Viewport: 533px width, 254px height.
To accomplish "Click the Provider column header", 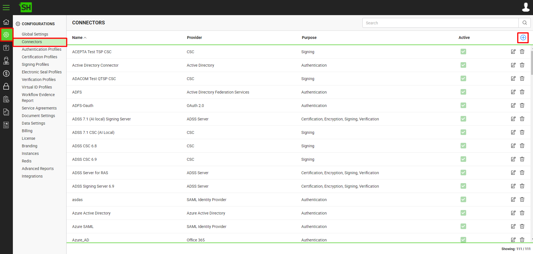I will [x=194, y=38].
